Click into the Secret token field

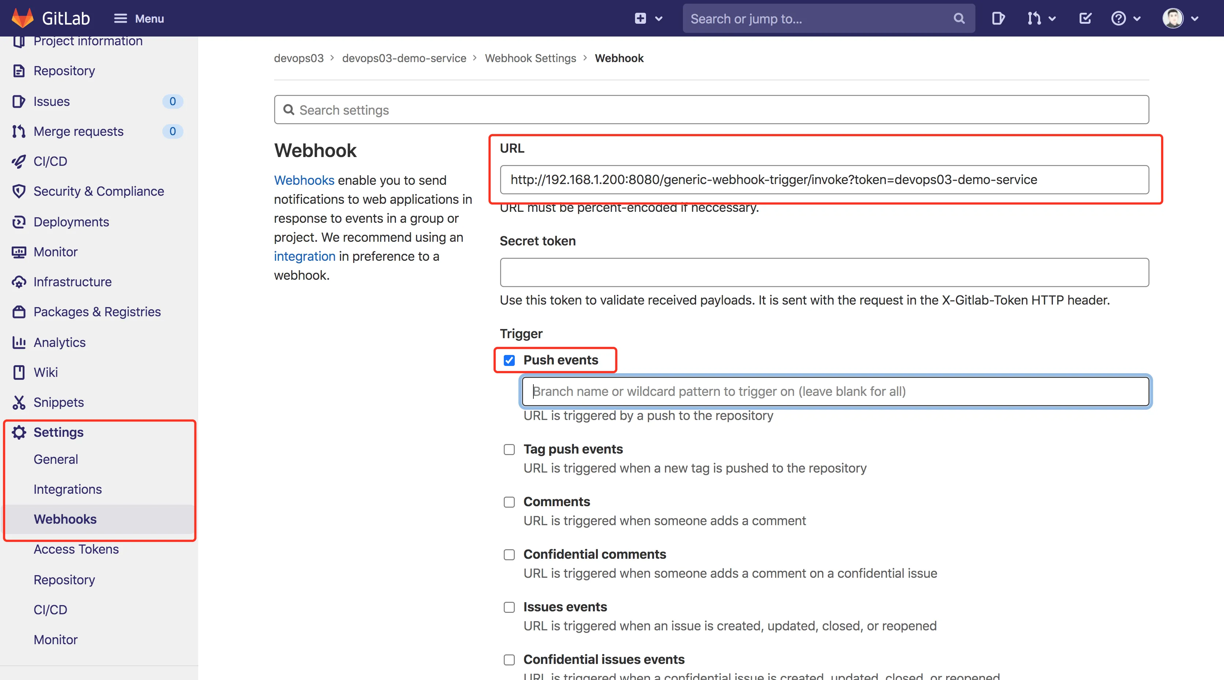[824, 272]
